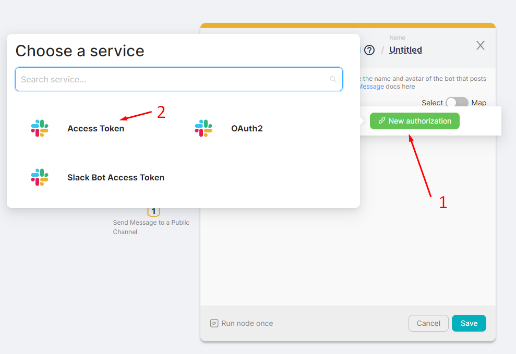The image size is (516, 354).
Task: Open the question mark help icon
Action: pos(369,50)
